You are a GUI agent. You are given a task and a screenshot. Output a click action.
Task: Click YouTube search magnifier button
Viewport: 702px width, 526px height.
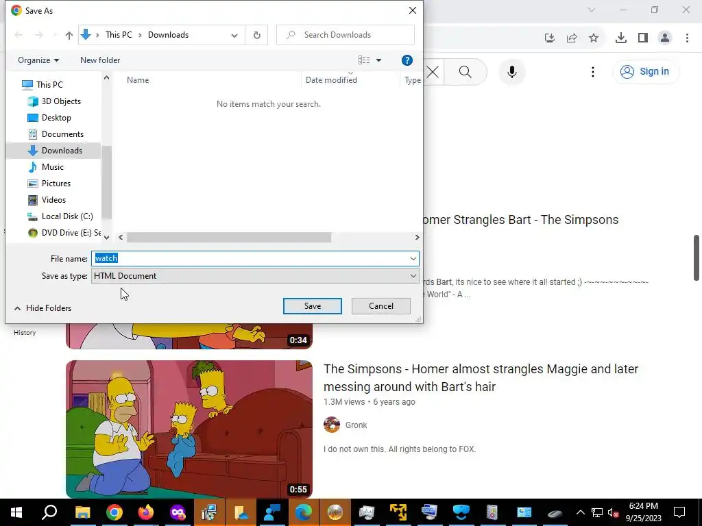[465, 71]
